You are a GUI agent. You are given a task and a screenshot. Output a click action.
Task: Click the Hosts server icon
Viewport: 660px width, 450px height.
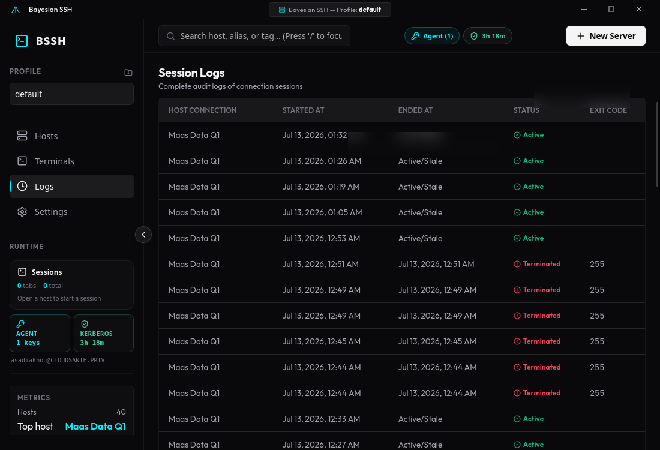tap(22, 136)
